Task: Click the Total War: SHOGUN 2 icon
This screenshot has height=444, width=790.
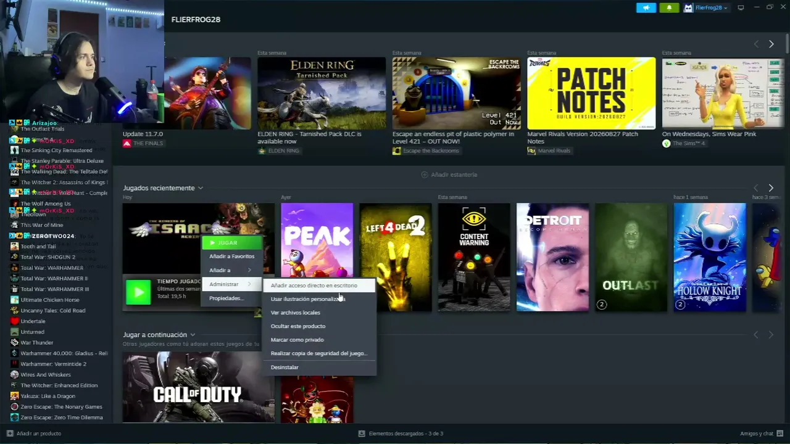Action: pos(15,257)
